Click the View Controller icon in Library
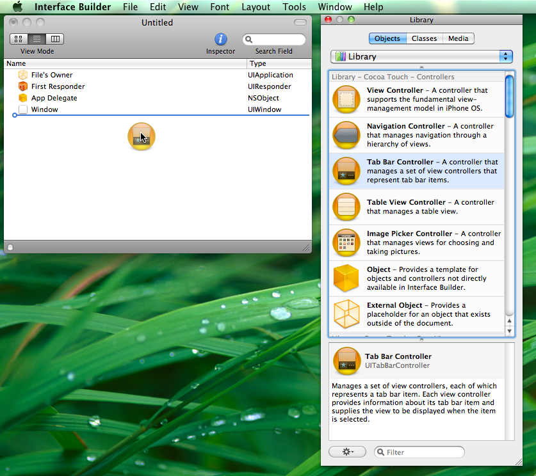Screen dimensions: 536x476 (x=346, y=99)
